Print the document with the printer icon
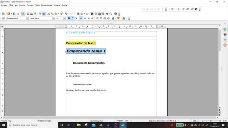228x128 pixels. pyautogui.click(x=31, y=14)
